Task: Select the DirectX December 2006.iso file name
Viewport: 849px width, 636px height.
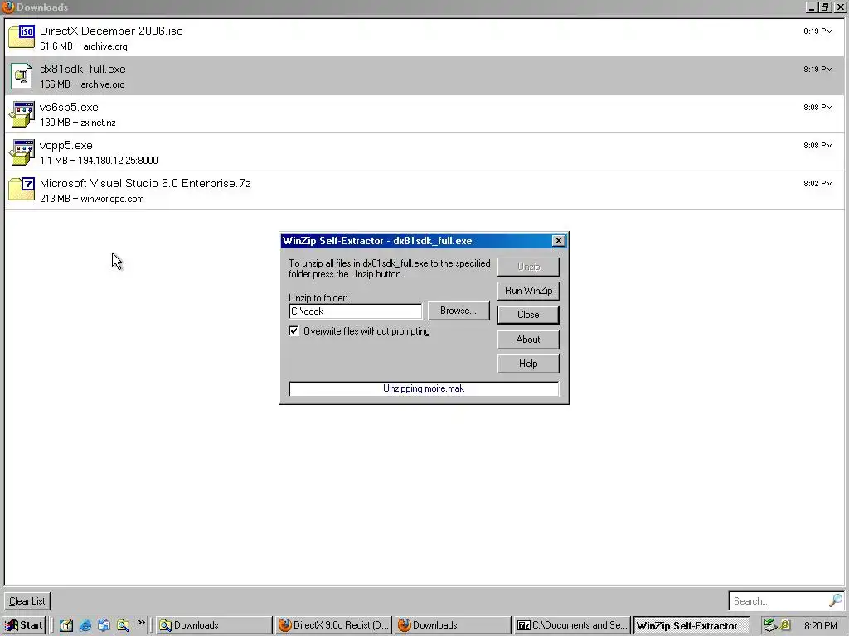Action: tap(111, 31)
